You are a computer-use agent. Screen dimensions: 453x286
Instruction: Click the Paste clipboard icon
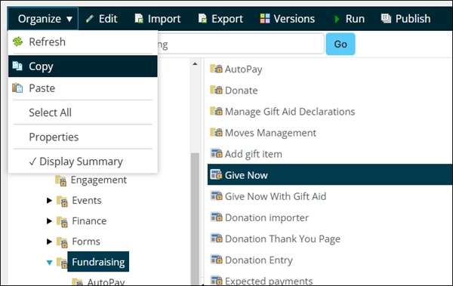pos(17,88)
